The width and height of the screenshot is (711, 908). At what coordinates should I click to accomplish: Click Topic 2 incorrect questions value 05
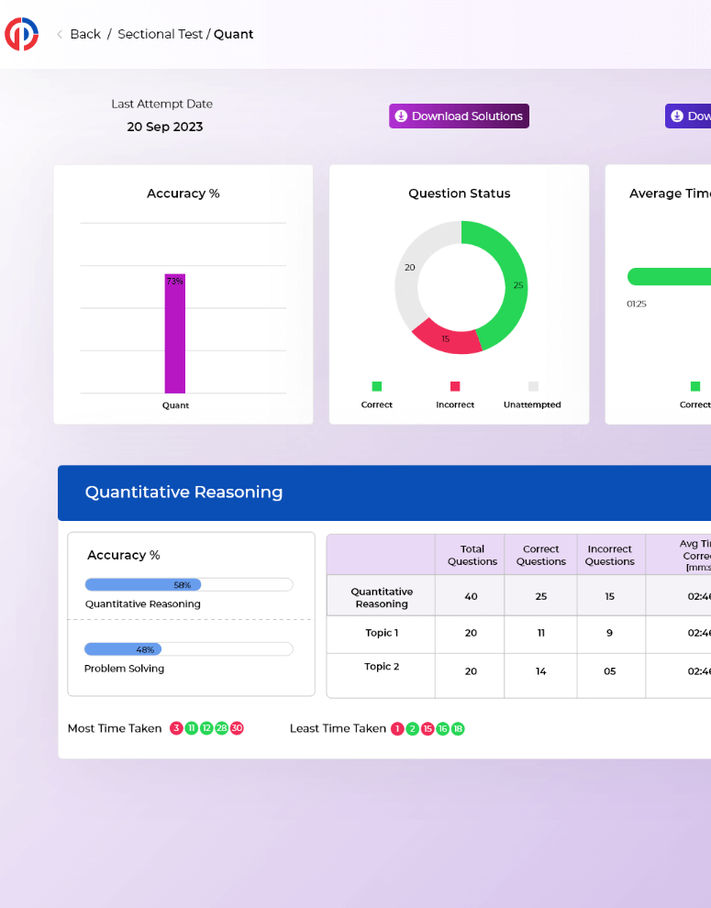(609, 671)
